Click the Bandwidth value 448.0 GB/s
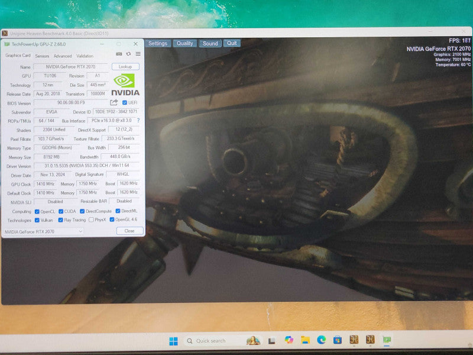Viewport: 473px width, 355px height. point(120,157)
